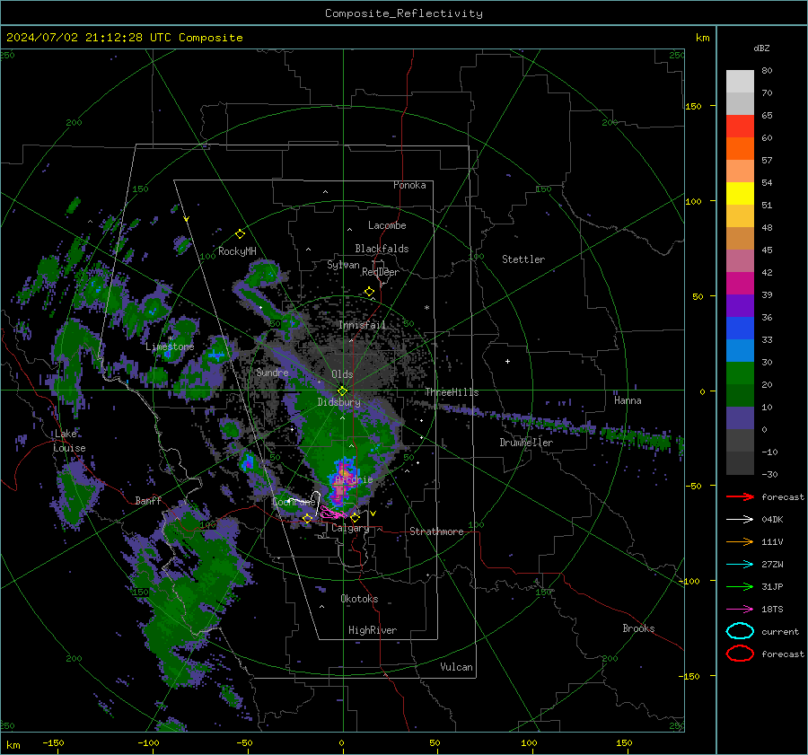Select the magenta 42 dBZ swatch

pyautogui.click(x=740, y=283)
